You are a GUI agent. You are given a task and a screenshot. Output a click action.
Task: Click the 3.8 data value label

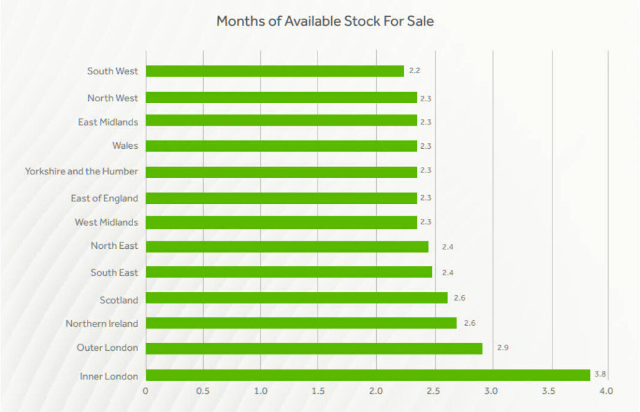[601, 374]
